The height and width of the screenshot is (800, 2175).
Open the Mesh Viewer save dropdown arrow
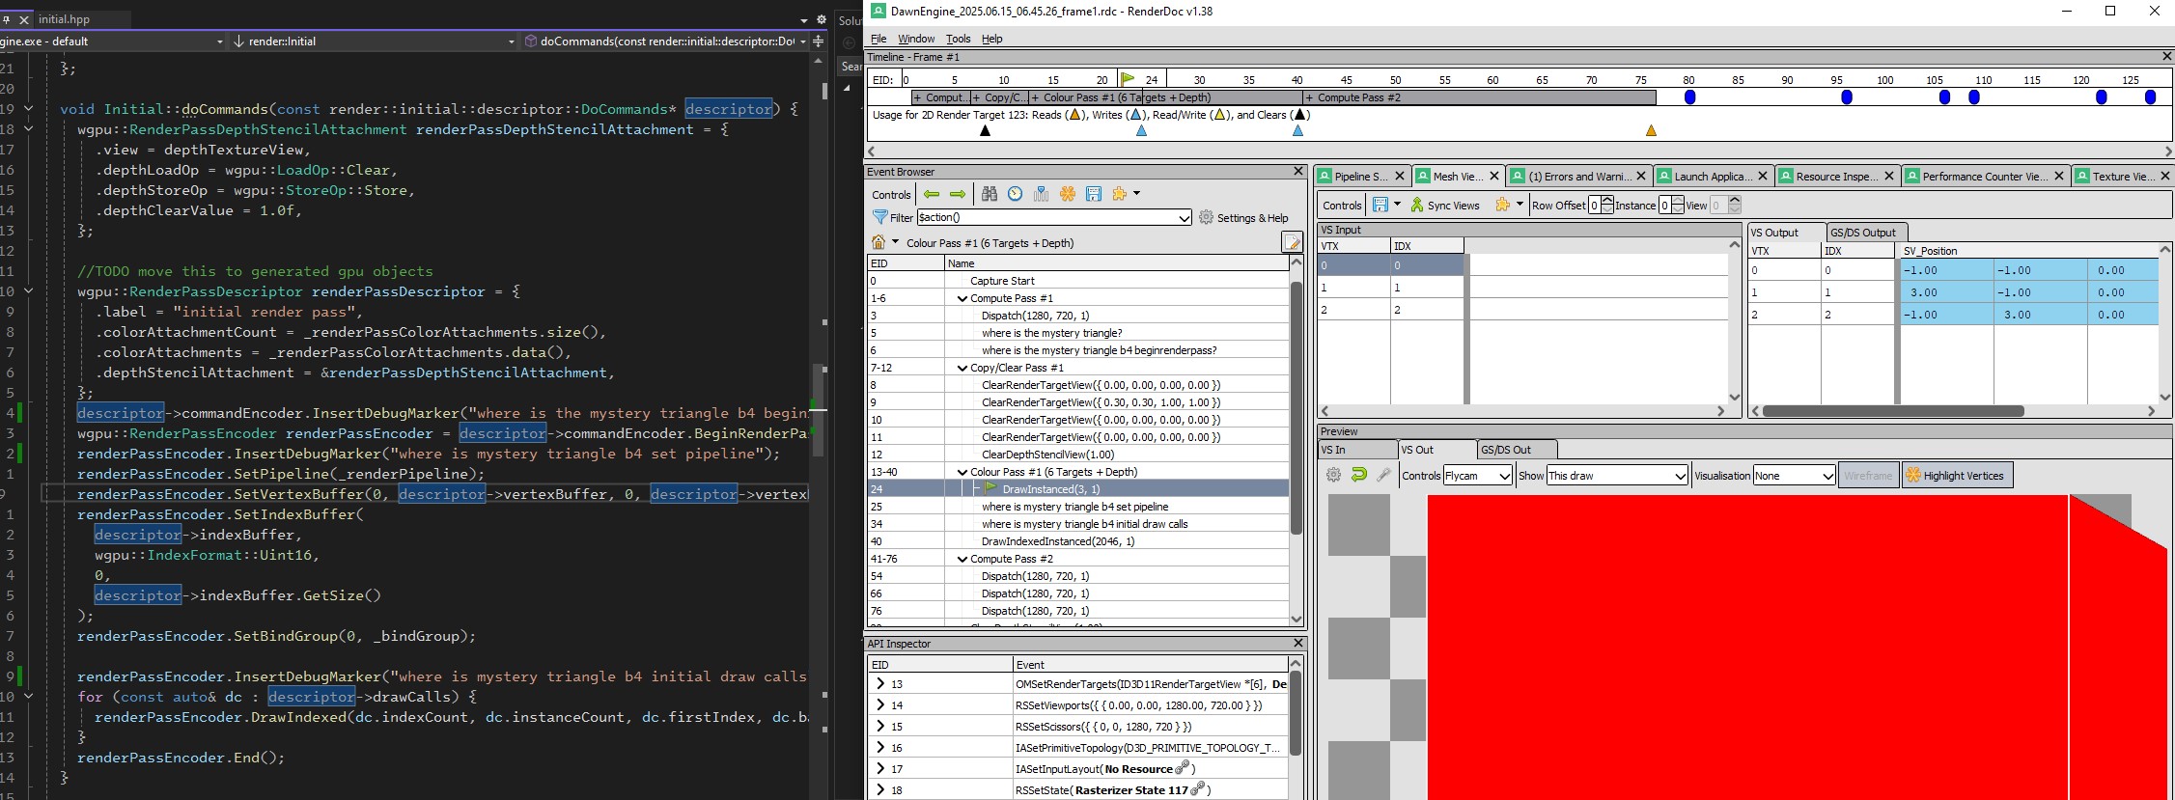click(x=1396, y=205)
